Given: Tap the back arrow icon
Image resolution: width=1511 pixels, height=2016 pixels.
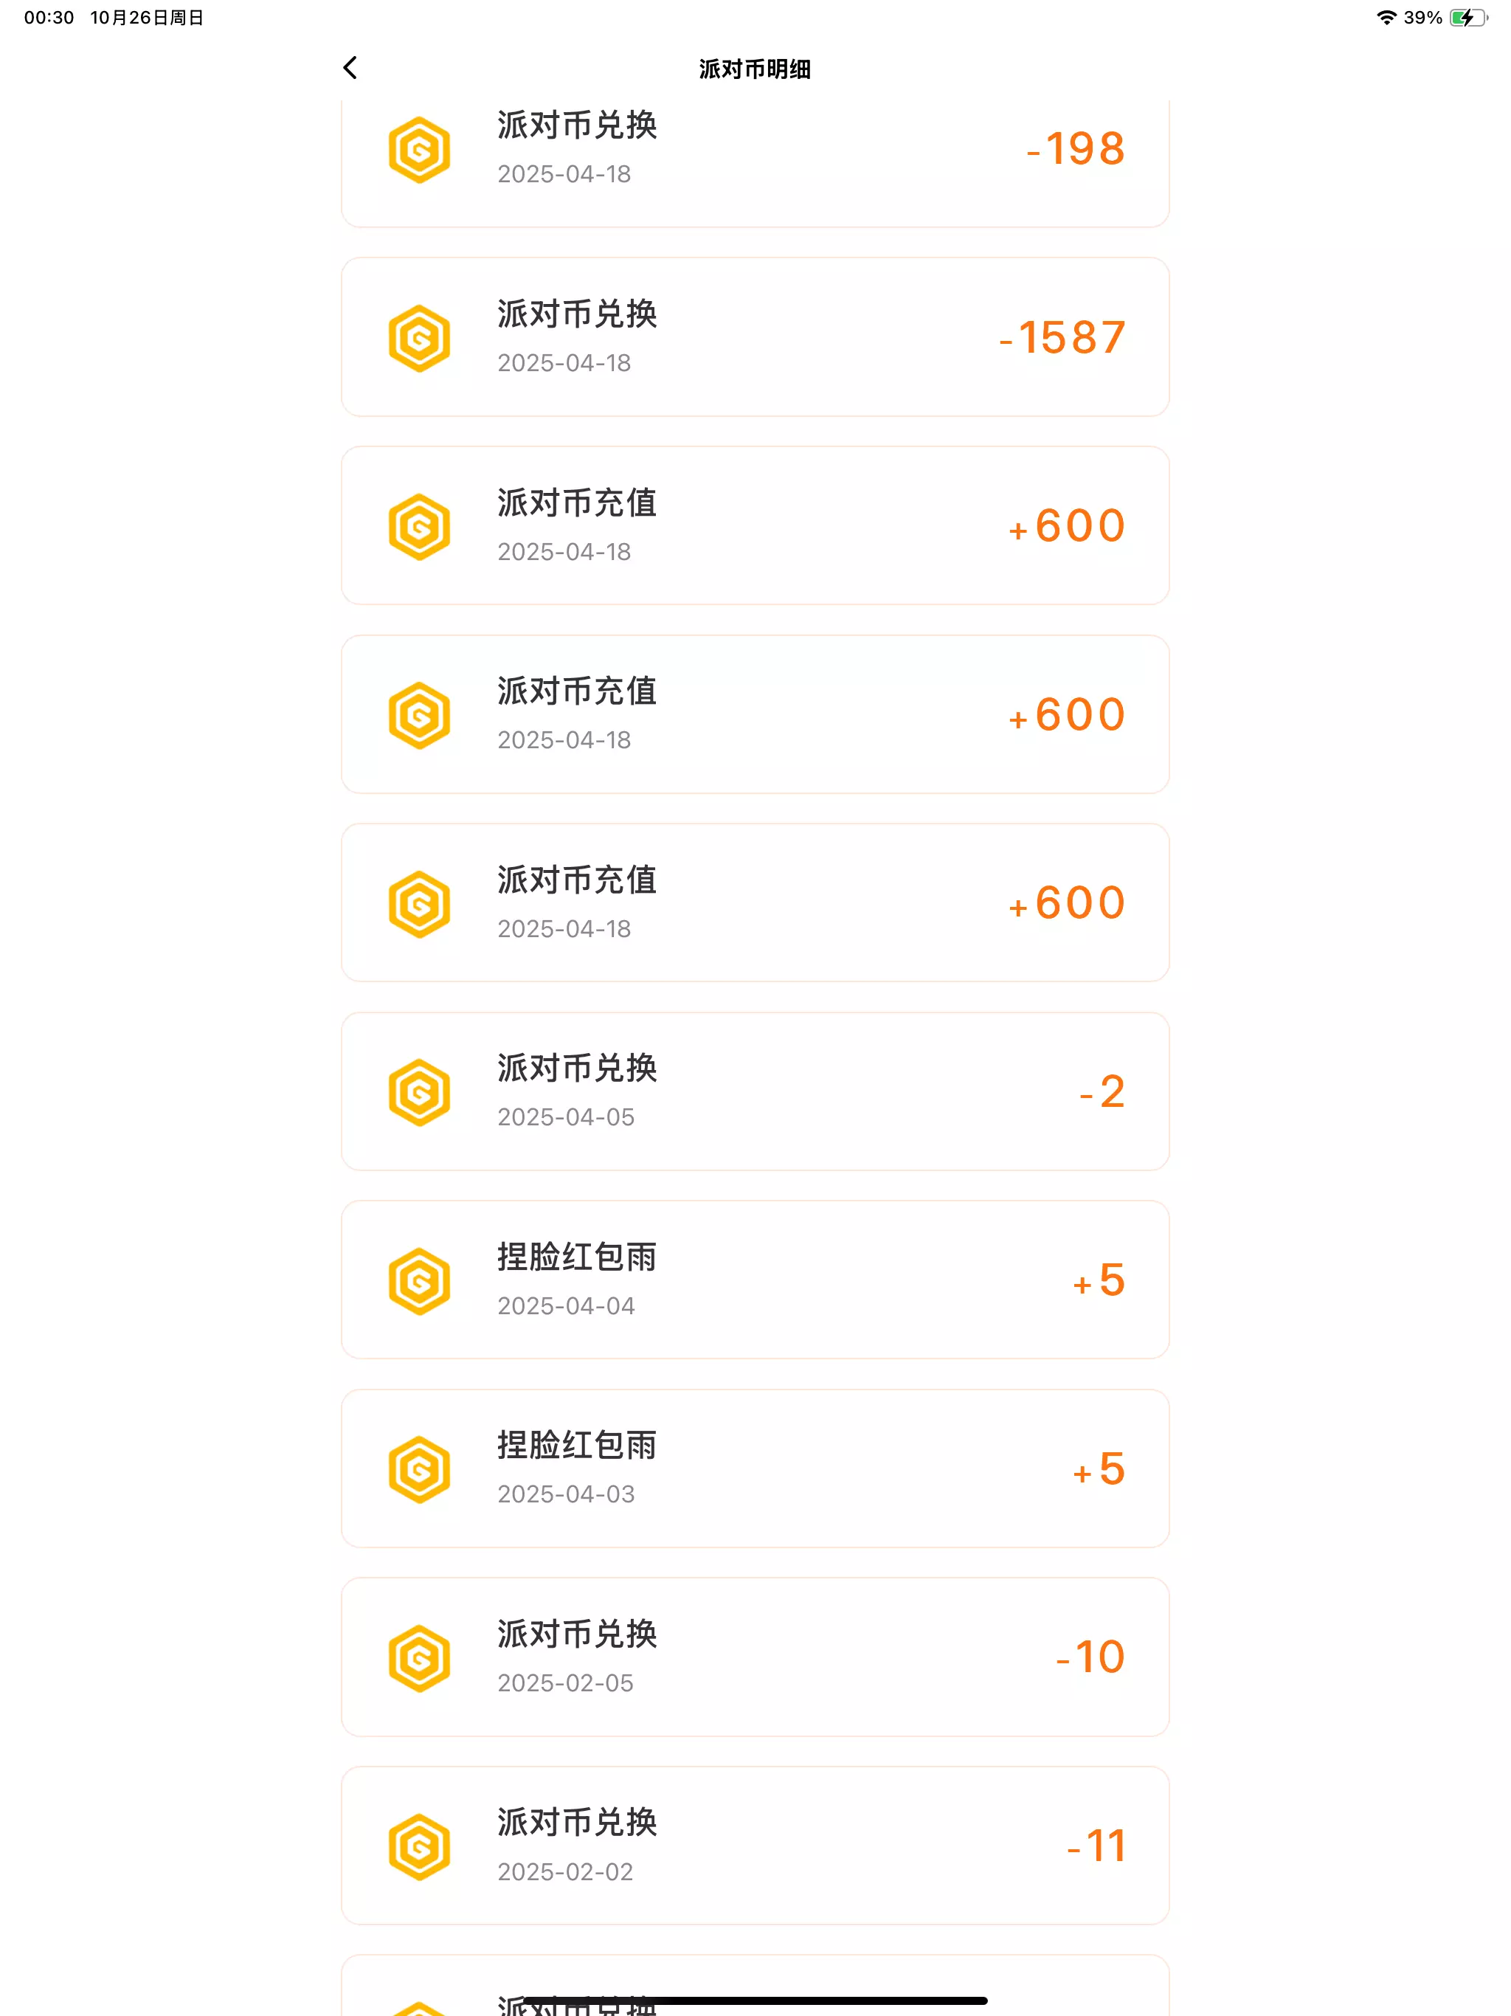Looking at the screenshot, I should click(x=350, y=67).
